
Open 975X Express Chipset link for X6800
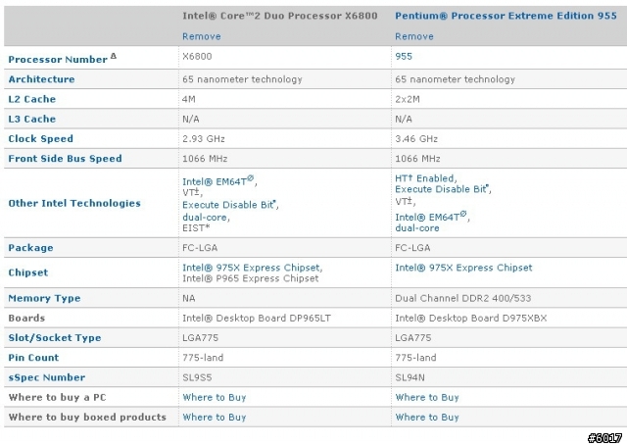pos(252,268)
